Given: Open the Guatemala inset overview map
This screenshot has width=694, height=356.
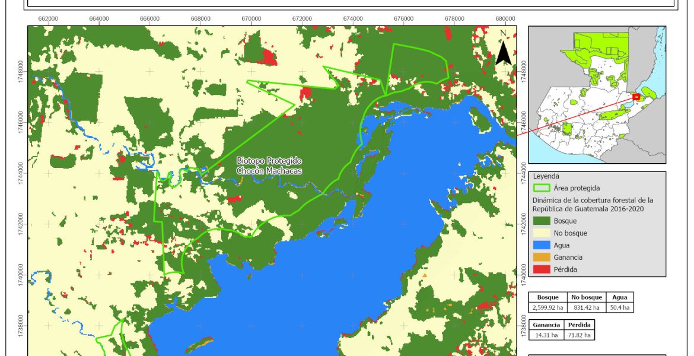Looking at the screenshot, I should (597, 94).
